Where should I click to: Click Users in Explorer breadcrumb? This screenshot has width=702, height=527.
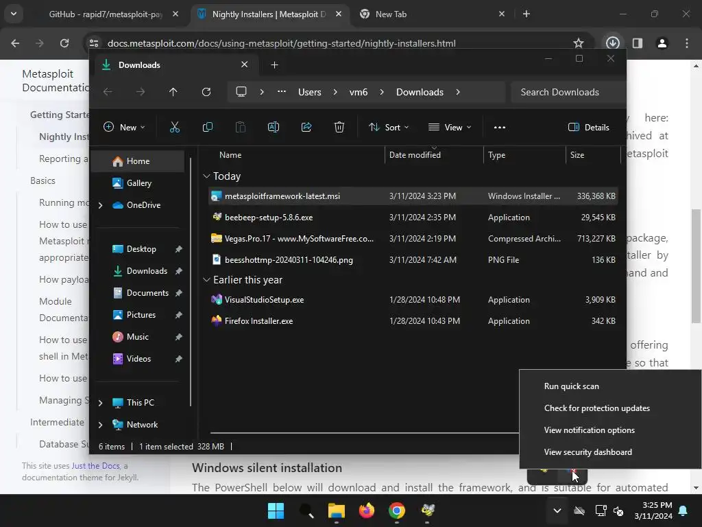(x=309, y=92)
